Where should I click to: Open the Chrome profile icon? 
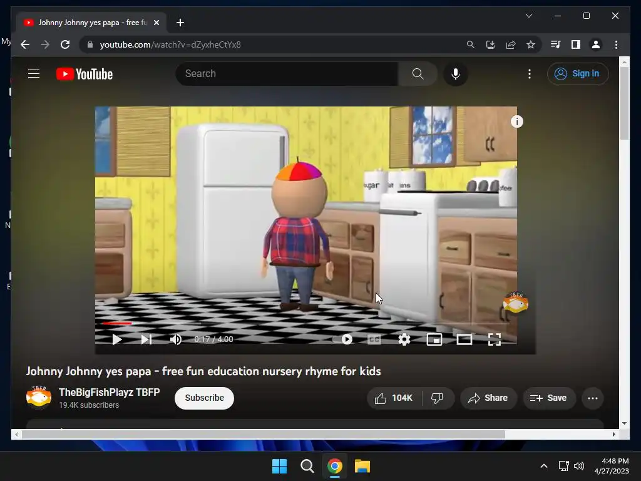pyautogui.click(x=596, y=44)
